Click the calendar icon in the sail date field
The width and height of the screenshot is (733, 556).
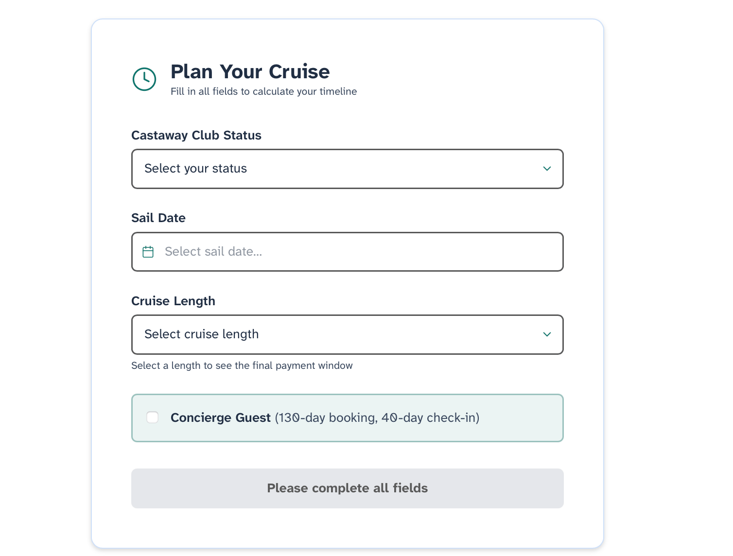pyautogui.click(x=148, y=252)
